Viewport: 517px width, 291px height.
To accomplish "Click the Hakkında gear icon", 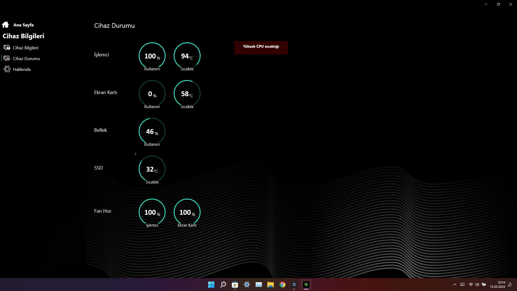I will tap(7, 69).
